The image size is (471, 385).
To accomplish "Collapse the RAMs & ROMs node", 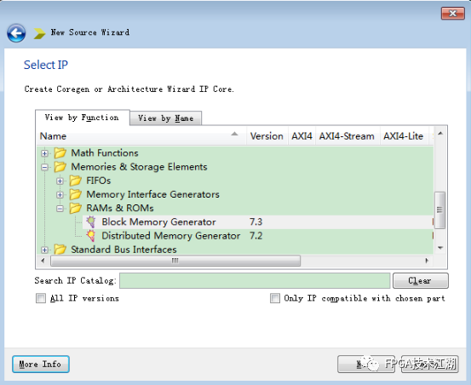I will point(60,209).
